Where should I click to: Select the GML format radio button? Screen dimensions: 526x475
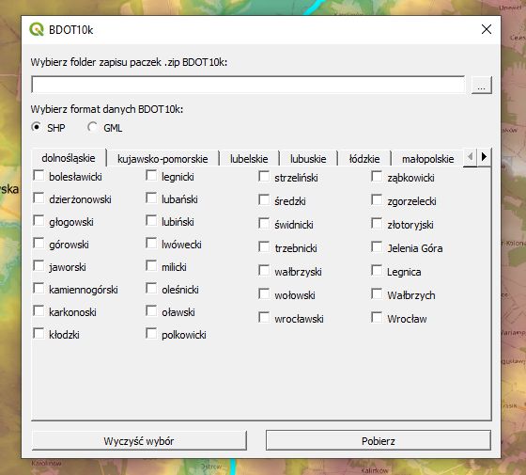92,127
